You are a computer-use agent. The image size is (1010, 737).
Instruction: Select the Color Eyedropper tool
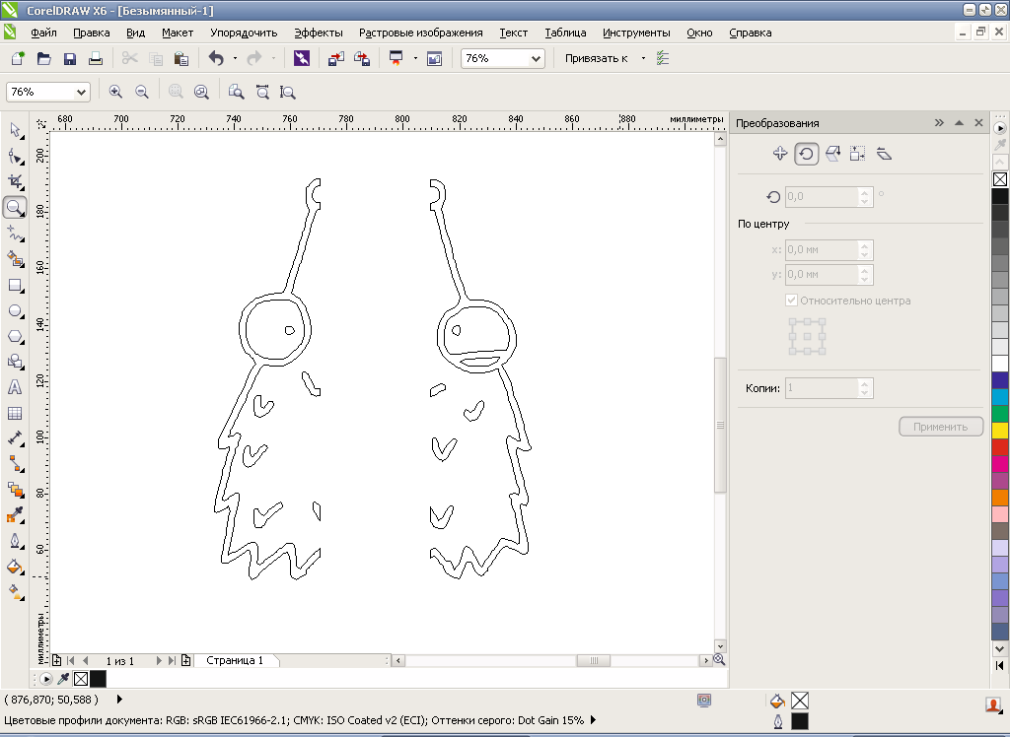click(x=15, y=515)
